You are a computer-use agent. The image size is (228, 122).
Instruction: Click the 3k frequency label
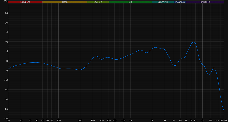165,121
